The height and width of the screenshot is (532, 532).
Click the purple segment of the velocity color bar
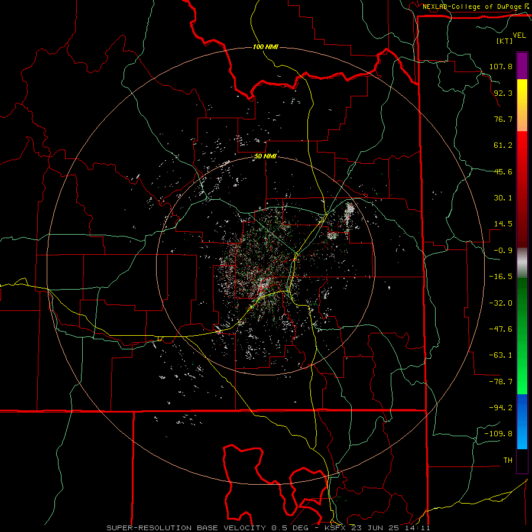pyautogui.click(x=522, y=66)
